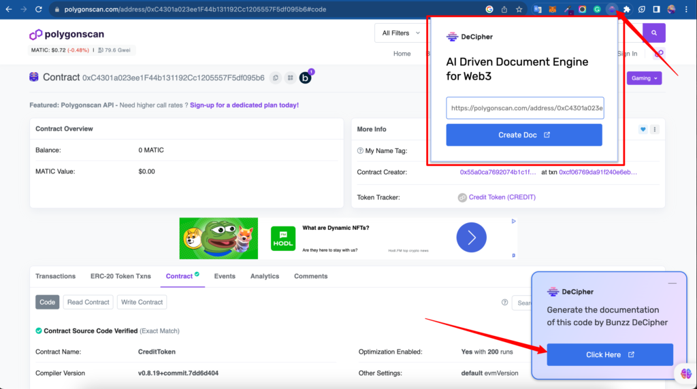
Task: Open Credit Token (CREDIT) tracker link
Action: (502, 197)
